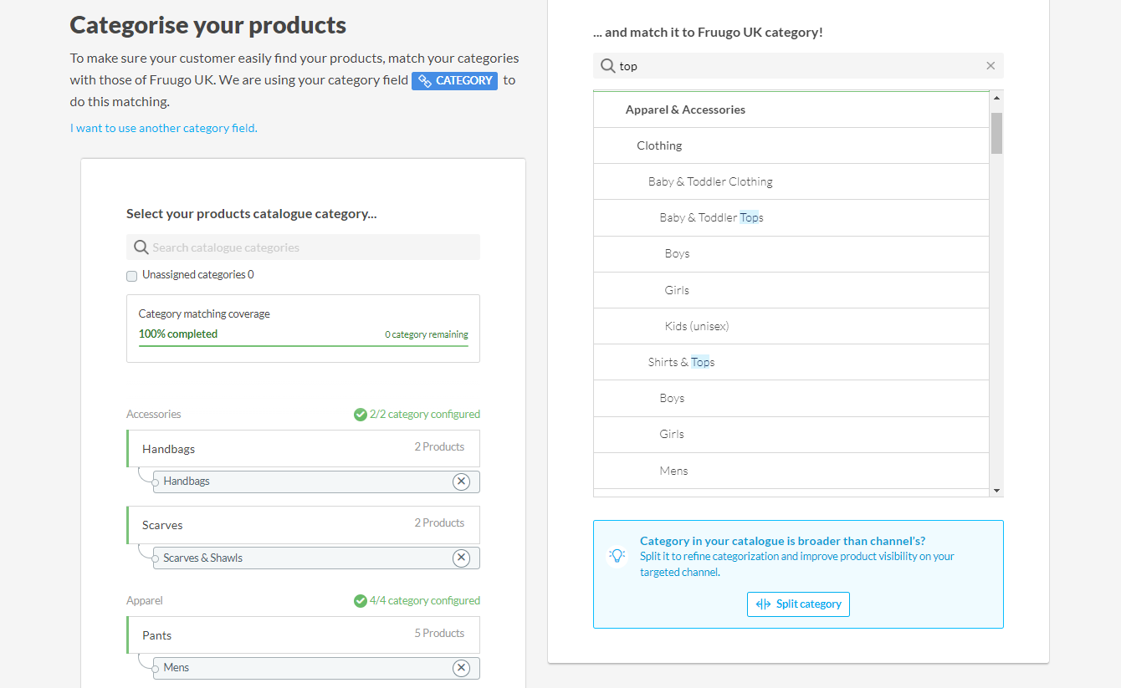The image size is (1121, 688).
Task: Click the Split category button
Action: [798, 604]
